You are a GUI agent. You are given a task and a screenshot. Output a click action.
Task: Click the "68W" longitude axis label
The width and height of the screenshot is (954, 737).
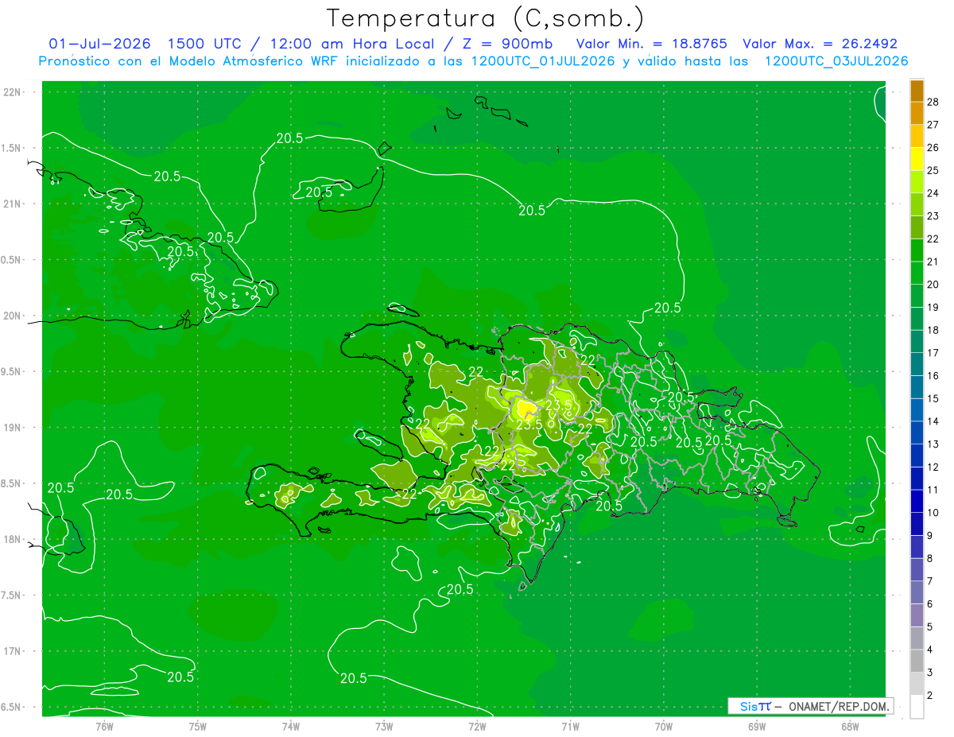coord(850,726)
